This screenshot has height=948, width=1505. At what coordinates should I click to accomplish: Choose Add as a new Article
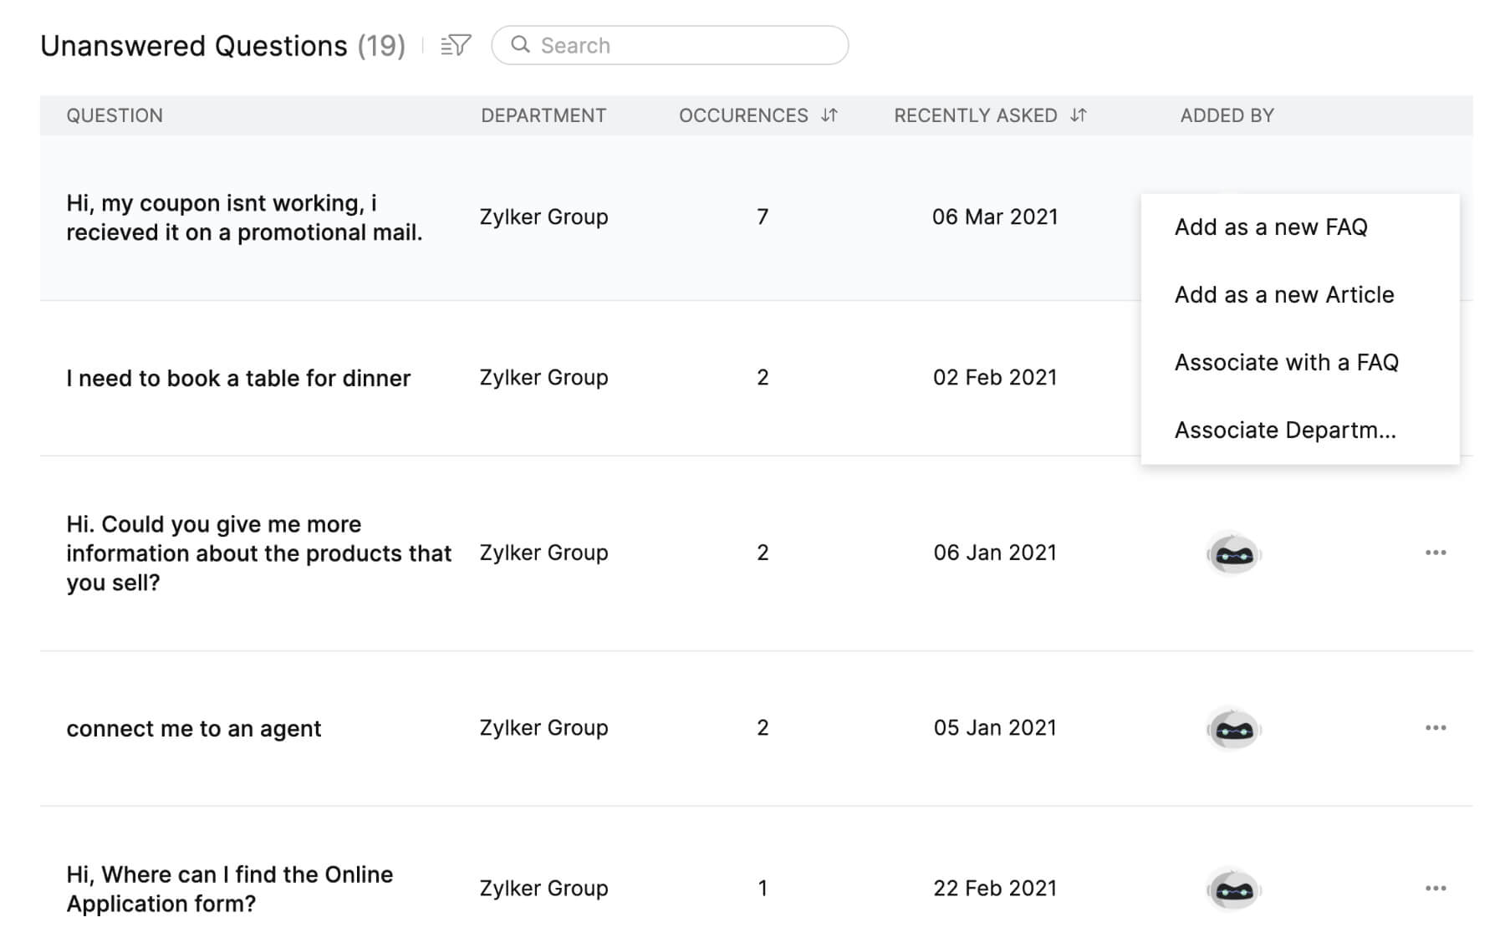1283,295
